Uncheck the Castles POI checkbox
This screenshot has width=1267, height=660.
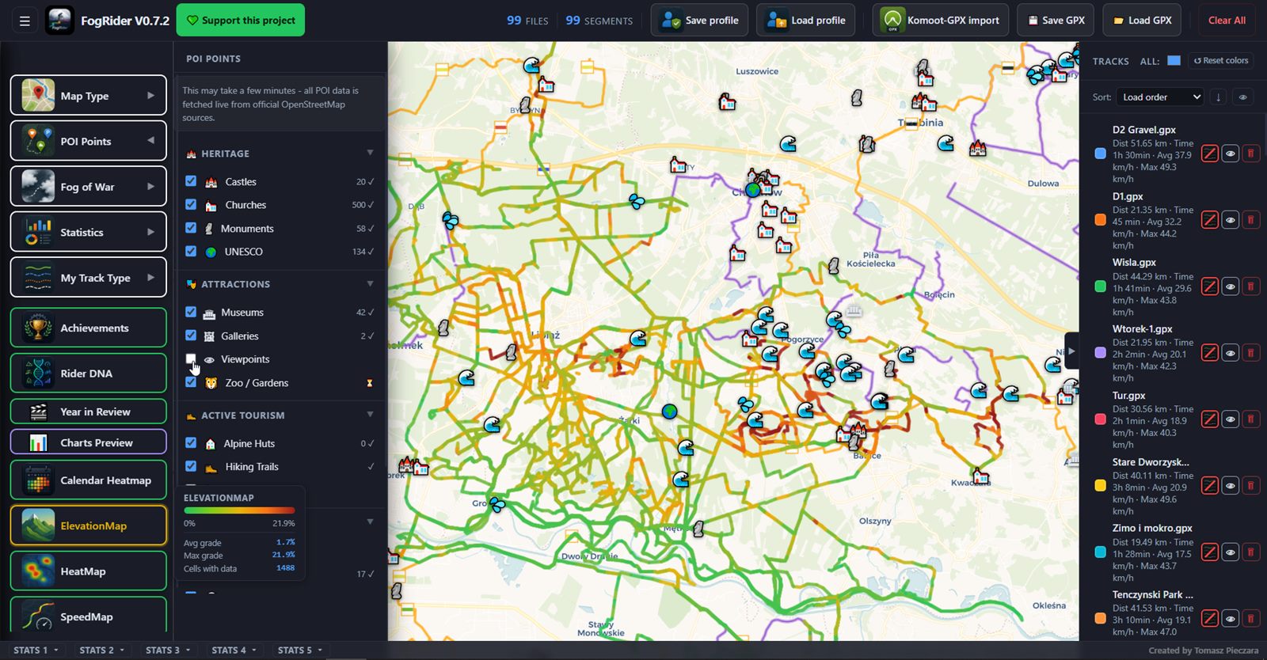(x=191, y=181)
